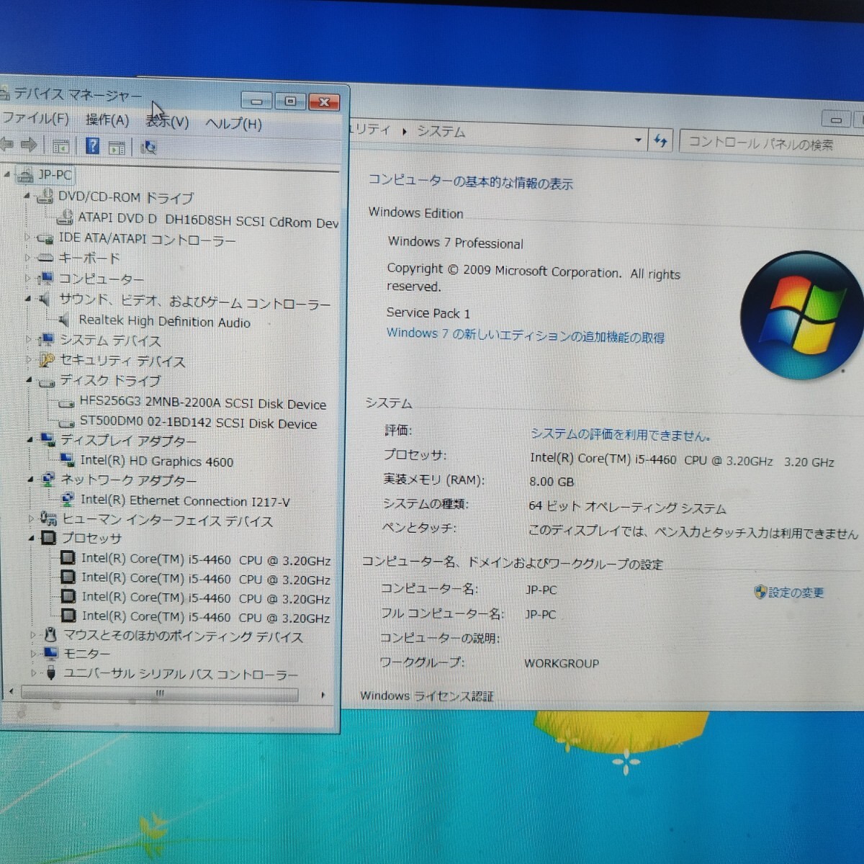Click the sound controller speaker icon
The image size is (864, 864).
coord(45,299)
